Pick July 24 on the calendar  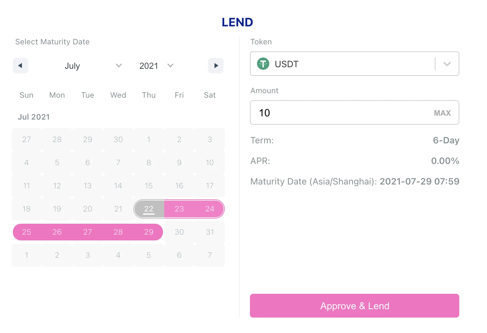(x=210, y=209)
